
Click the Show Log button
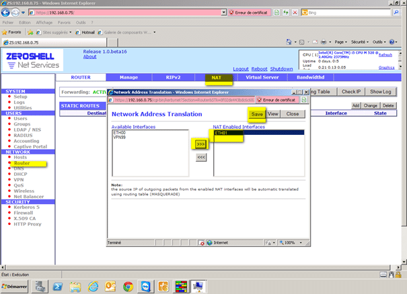[x=380, y=92]
